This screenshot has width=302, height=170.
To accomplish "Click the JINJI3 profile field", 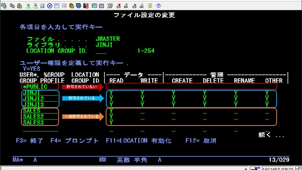I will [40, 104].
